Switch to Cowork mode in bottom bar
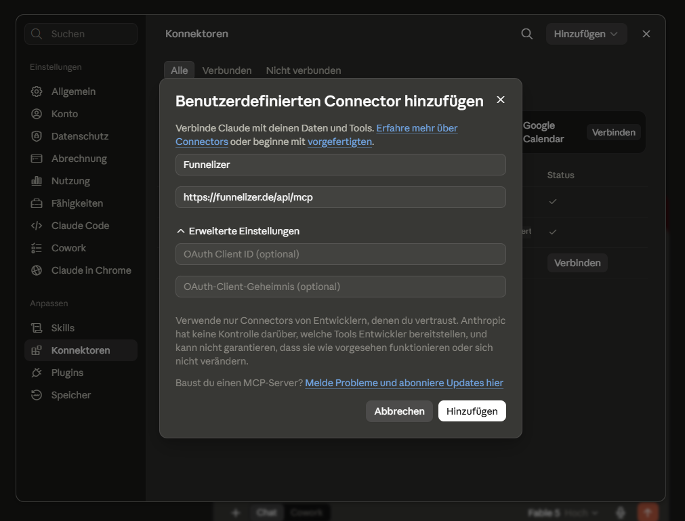Viewport: 685px width, 521px height. click(x=306, y=512)
